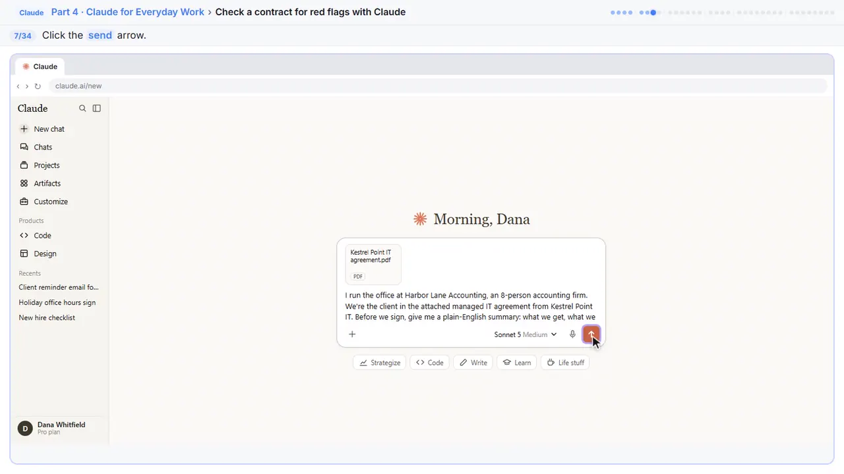Open the Kestrel Point IT agreement.pdf attachment

pyautogui.click(x=373, y=264)
